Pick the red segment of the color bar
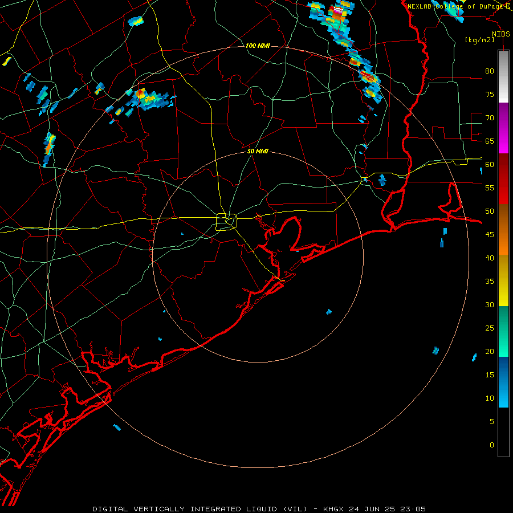Screen dimensions: 513x513 (x=503, y=179)
